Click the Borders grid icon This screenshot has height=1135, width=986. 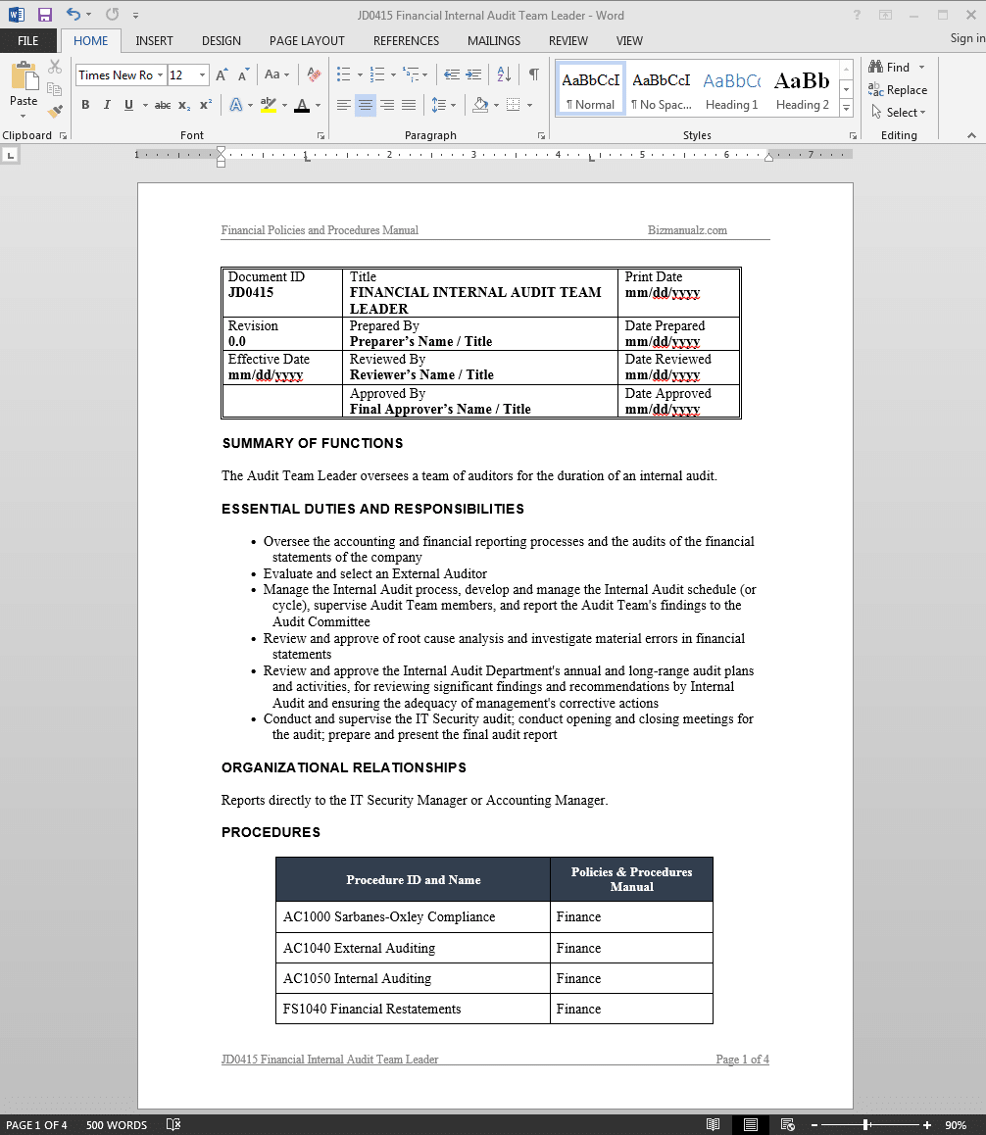click(514, 105)
